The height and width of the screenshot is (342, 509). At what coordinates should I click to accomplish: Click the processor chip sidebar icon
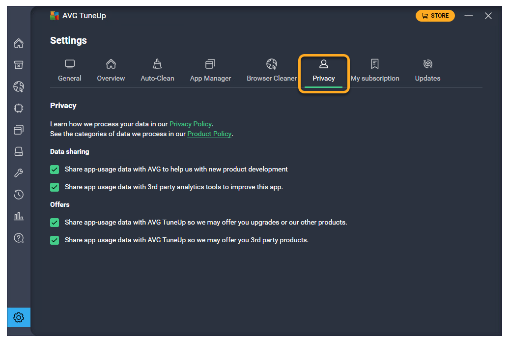pos(19,108)
